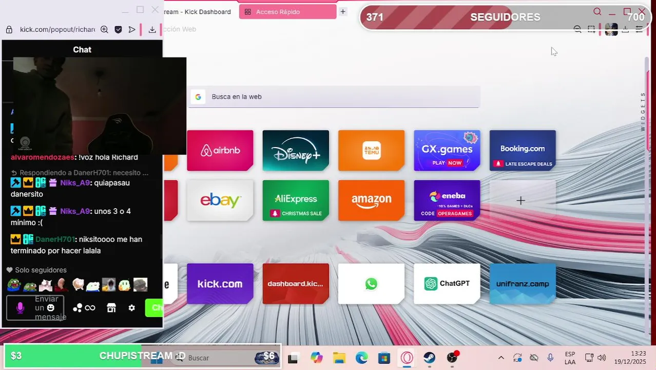Select the yellow duck emote
Screen dimensions: 656x370
pyautogui.click(x=125, y=285)
